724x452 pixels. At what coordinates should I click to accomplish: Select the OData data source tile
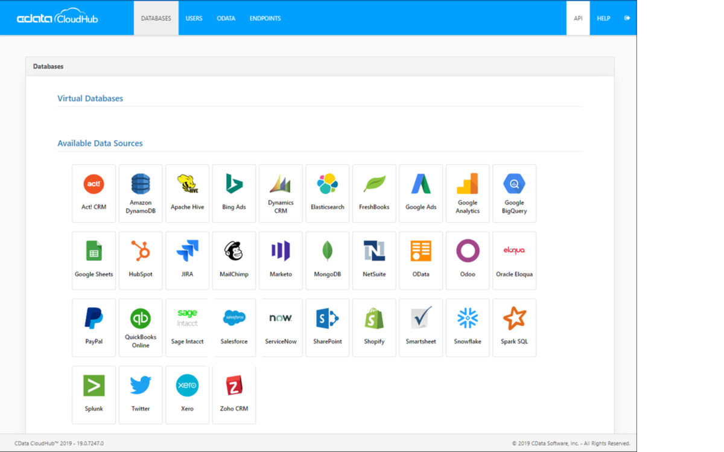[x=421, y=261]
